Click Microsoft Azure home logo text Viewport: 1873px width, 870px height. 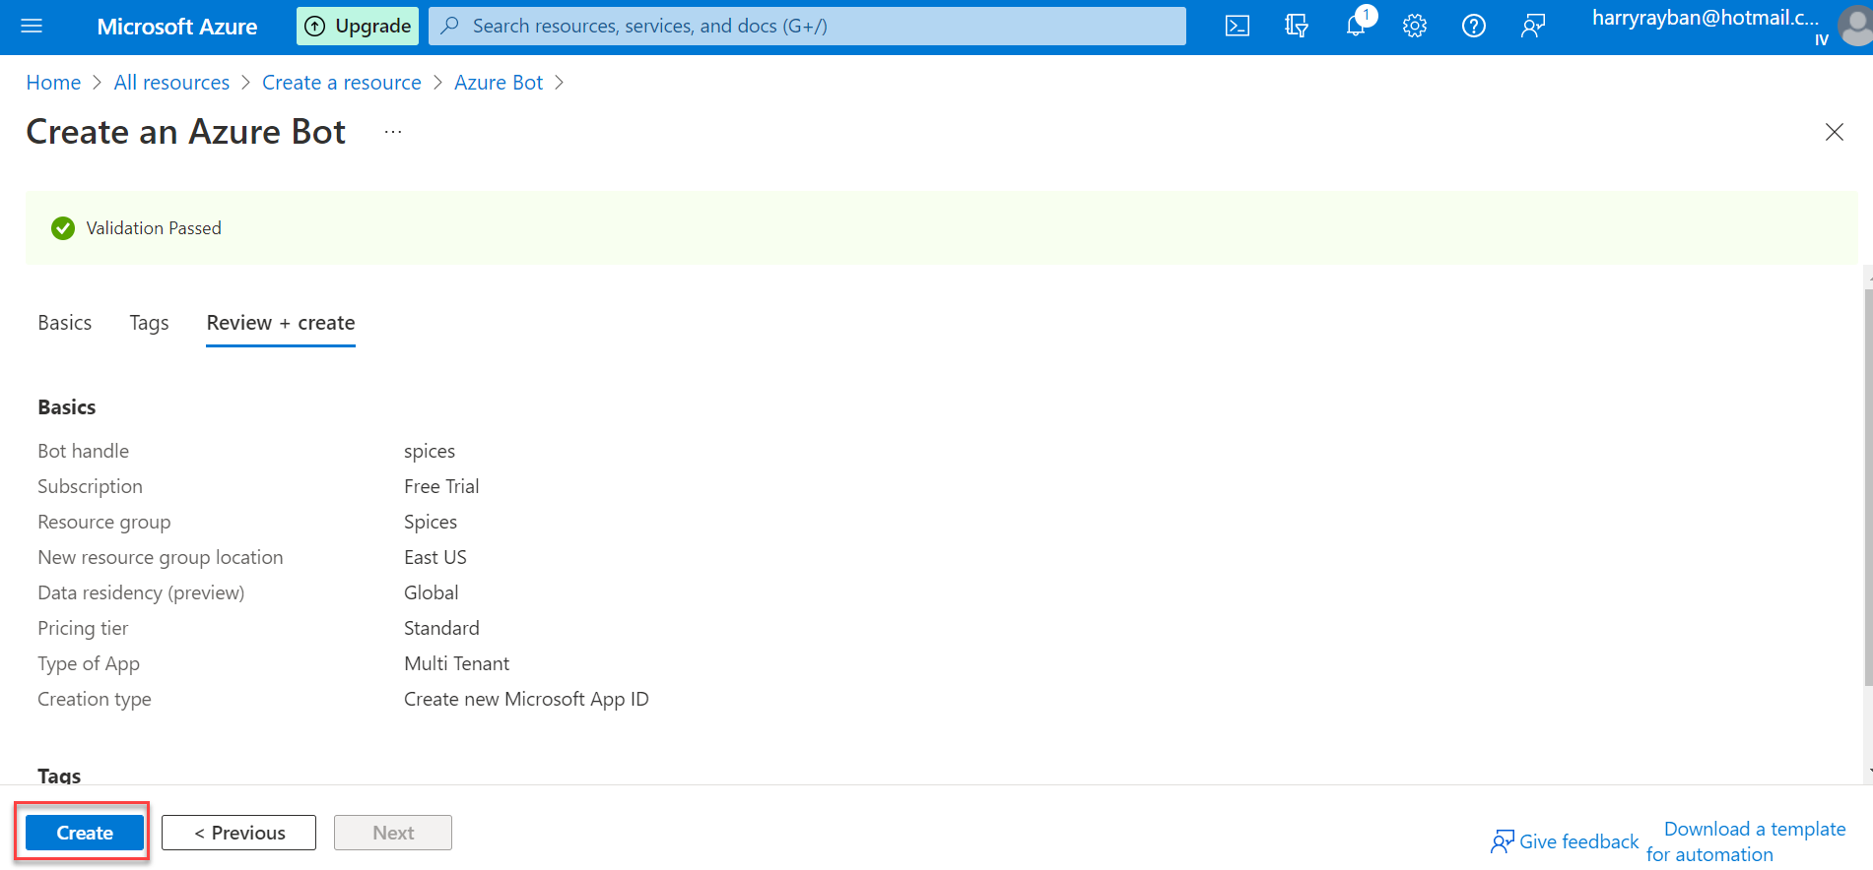pyautogui.click(x=177, y=27)
